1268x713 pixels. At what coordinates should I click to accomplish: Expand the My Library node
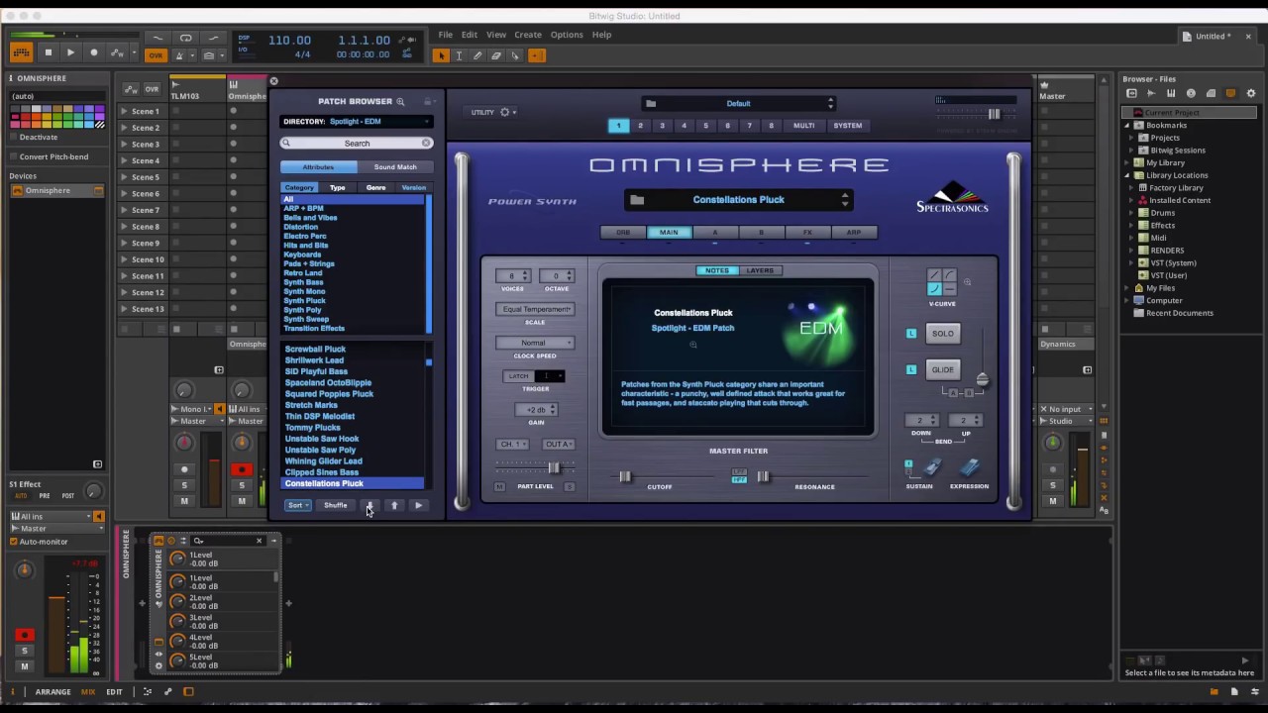[x=1127, y=162]
